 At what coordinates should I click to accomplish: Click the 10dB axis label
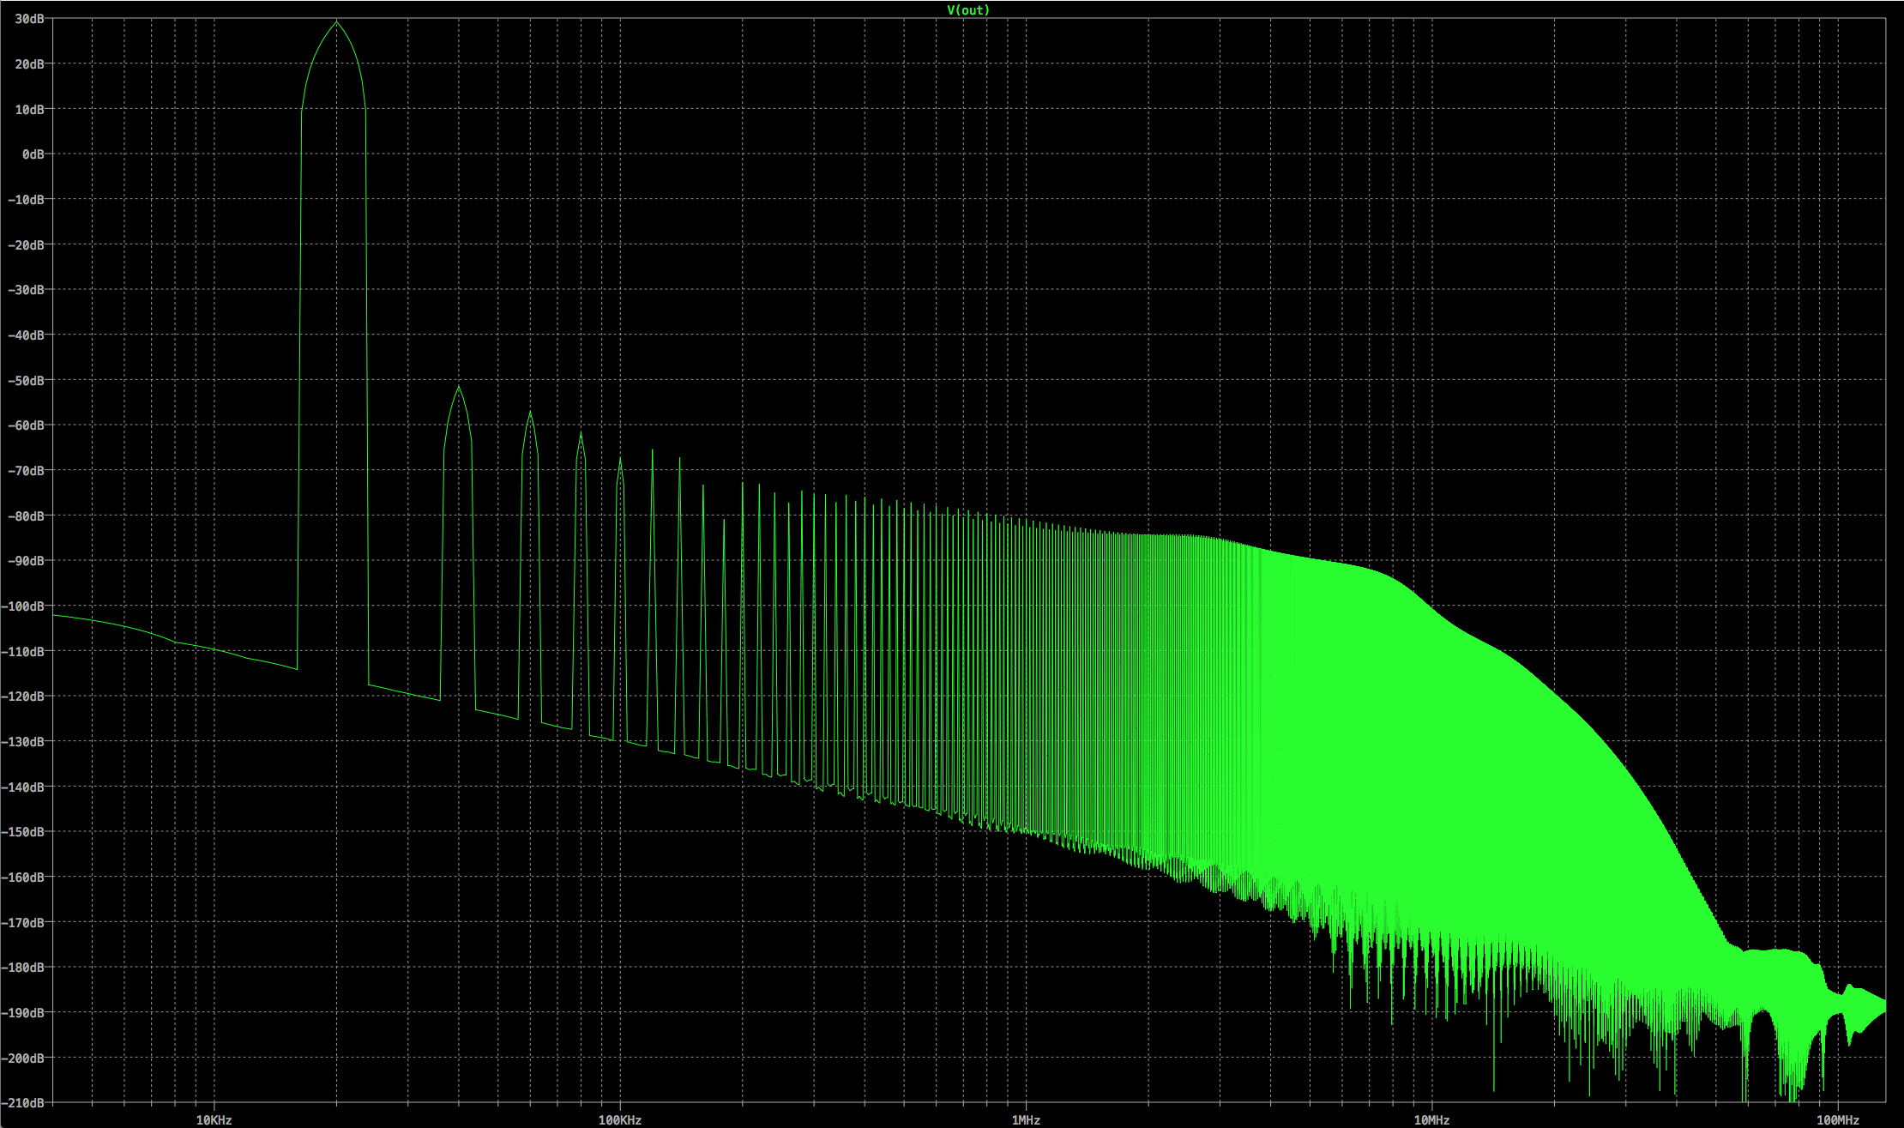29,110
